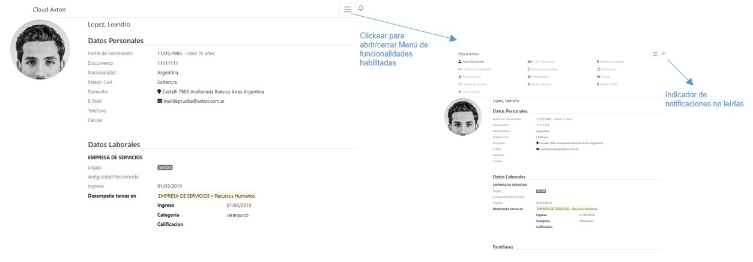Open the hamburger menu in the large left view
Viewport: 753px width, 262px height.
point(348,9)
